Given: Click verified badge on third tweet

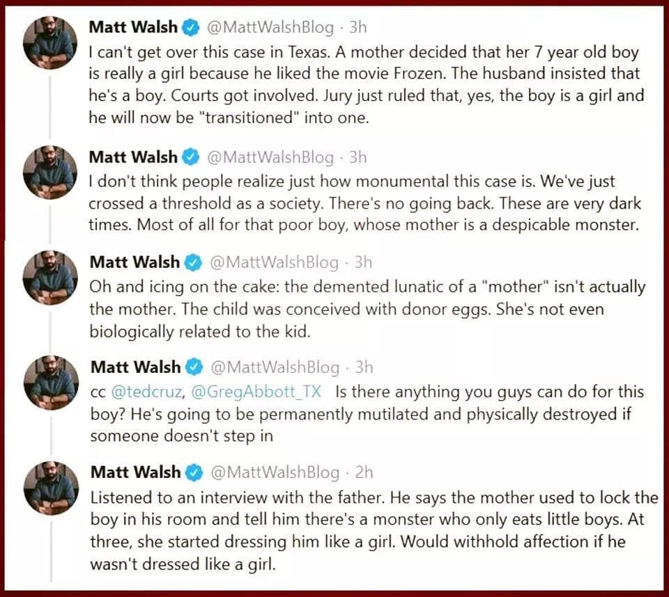Looking at the screenshot, I should tap(193, 262).
